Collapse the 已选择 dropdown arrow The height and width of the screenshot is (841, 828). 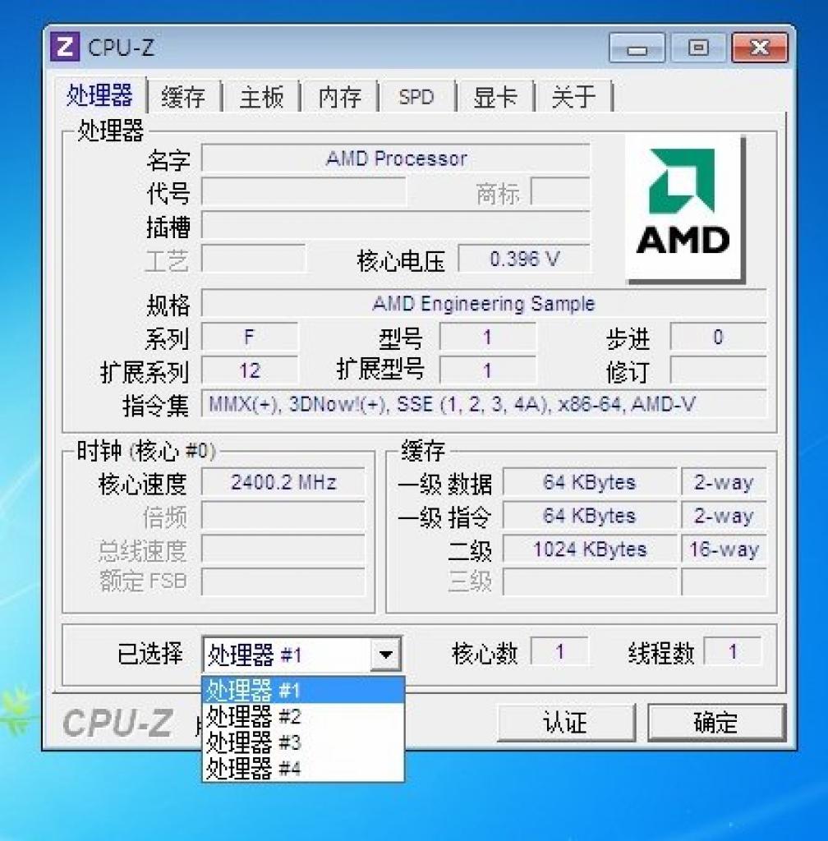click(x=385, y=655)
